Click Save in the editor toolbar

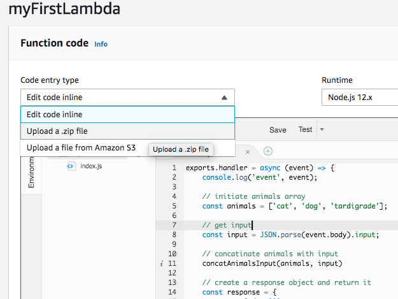click(x=278, y=130)
